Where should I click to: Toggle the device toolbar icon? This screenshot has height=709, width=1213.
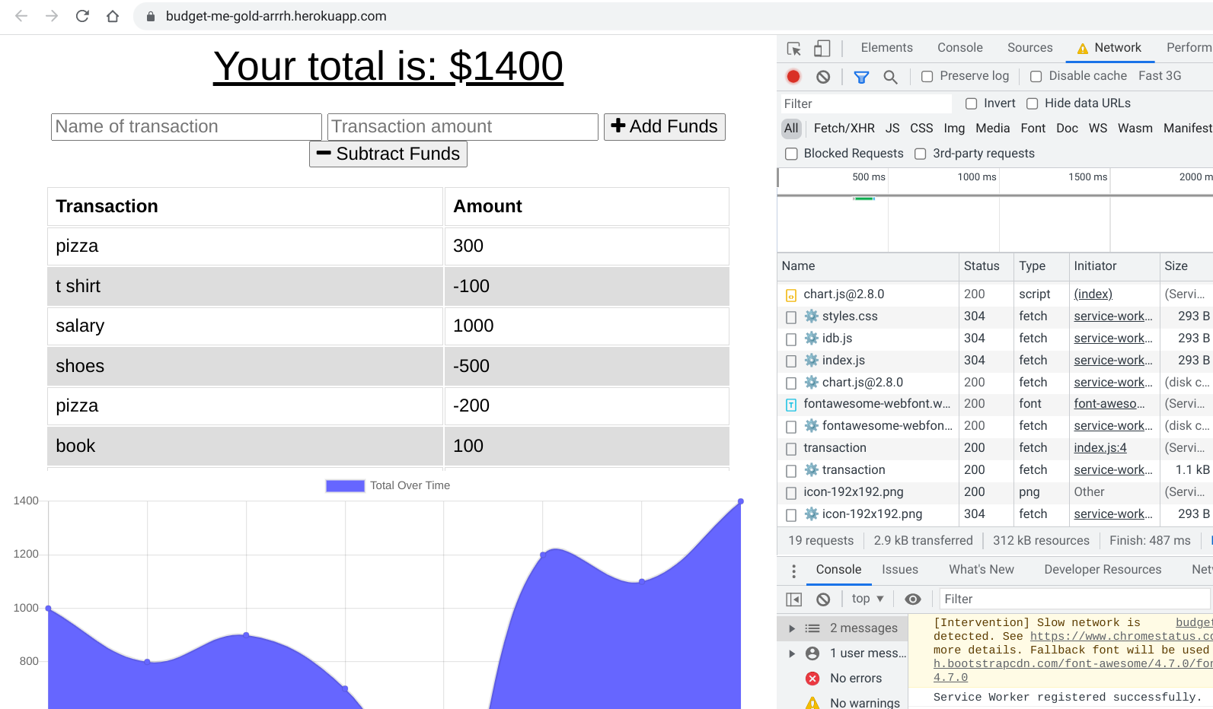pyautogui.click(x=822, y=48)
